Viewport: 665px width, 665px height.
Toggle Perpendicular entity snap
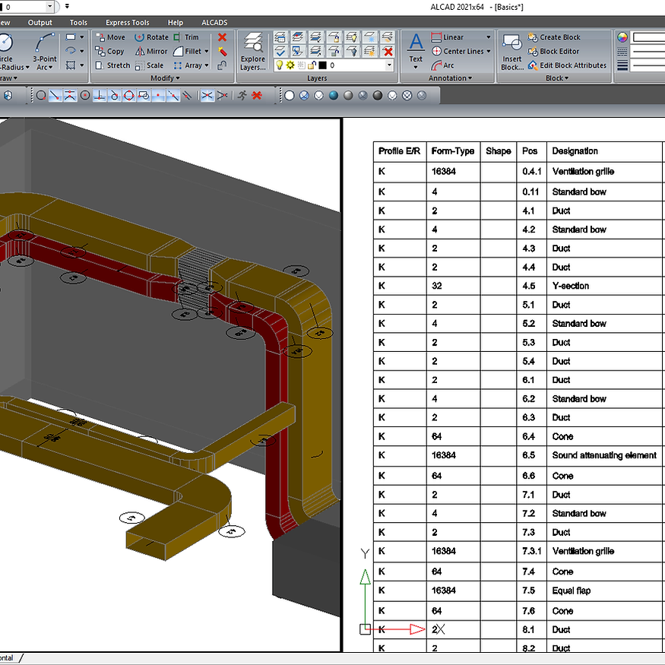click(100, 96)
